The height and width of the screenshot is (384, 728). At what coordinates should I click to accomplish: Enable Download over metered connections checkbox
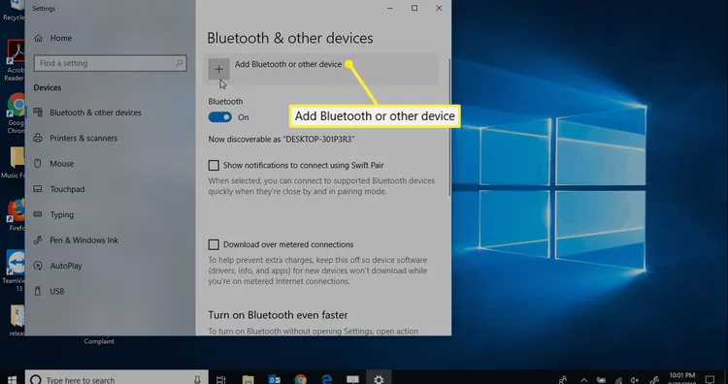tap(214, 244)
